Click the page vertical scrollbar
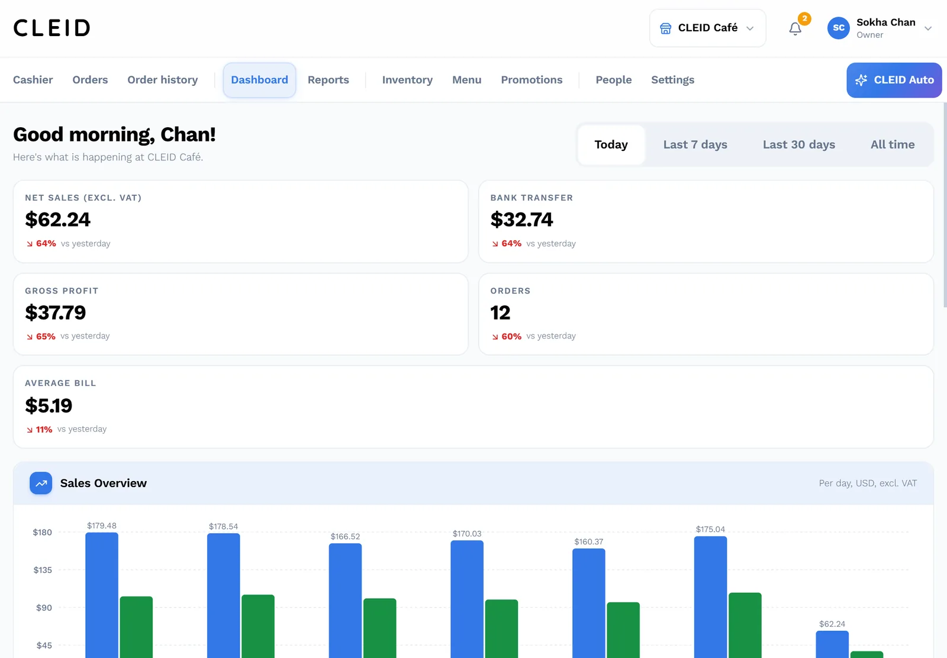The image size is (947, 658). [x=945, y=205]
